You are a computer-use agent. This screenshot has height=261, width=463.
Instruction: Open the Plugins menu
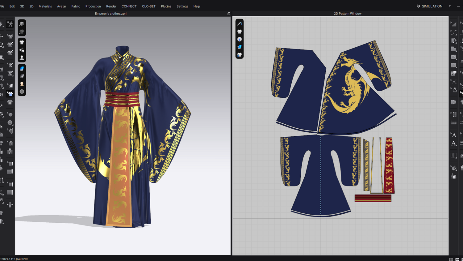166,6
